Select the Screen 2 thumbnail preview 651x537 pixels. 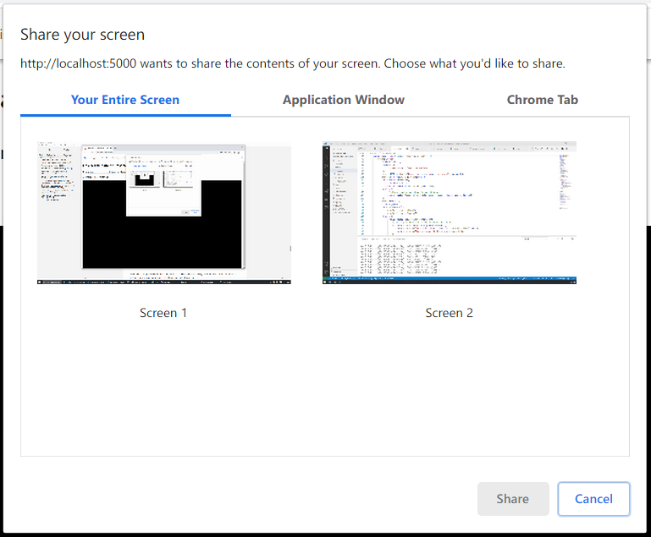450,213
